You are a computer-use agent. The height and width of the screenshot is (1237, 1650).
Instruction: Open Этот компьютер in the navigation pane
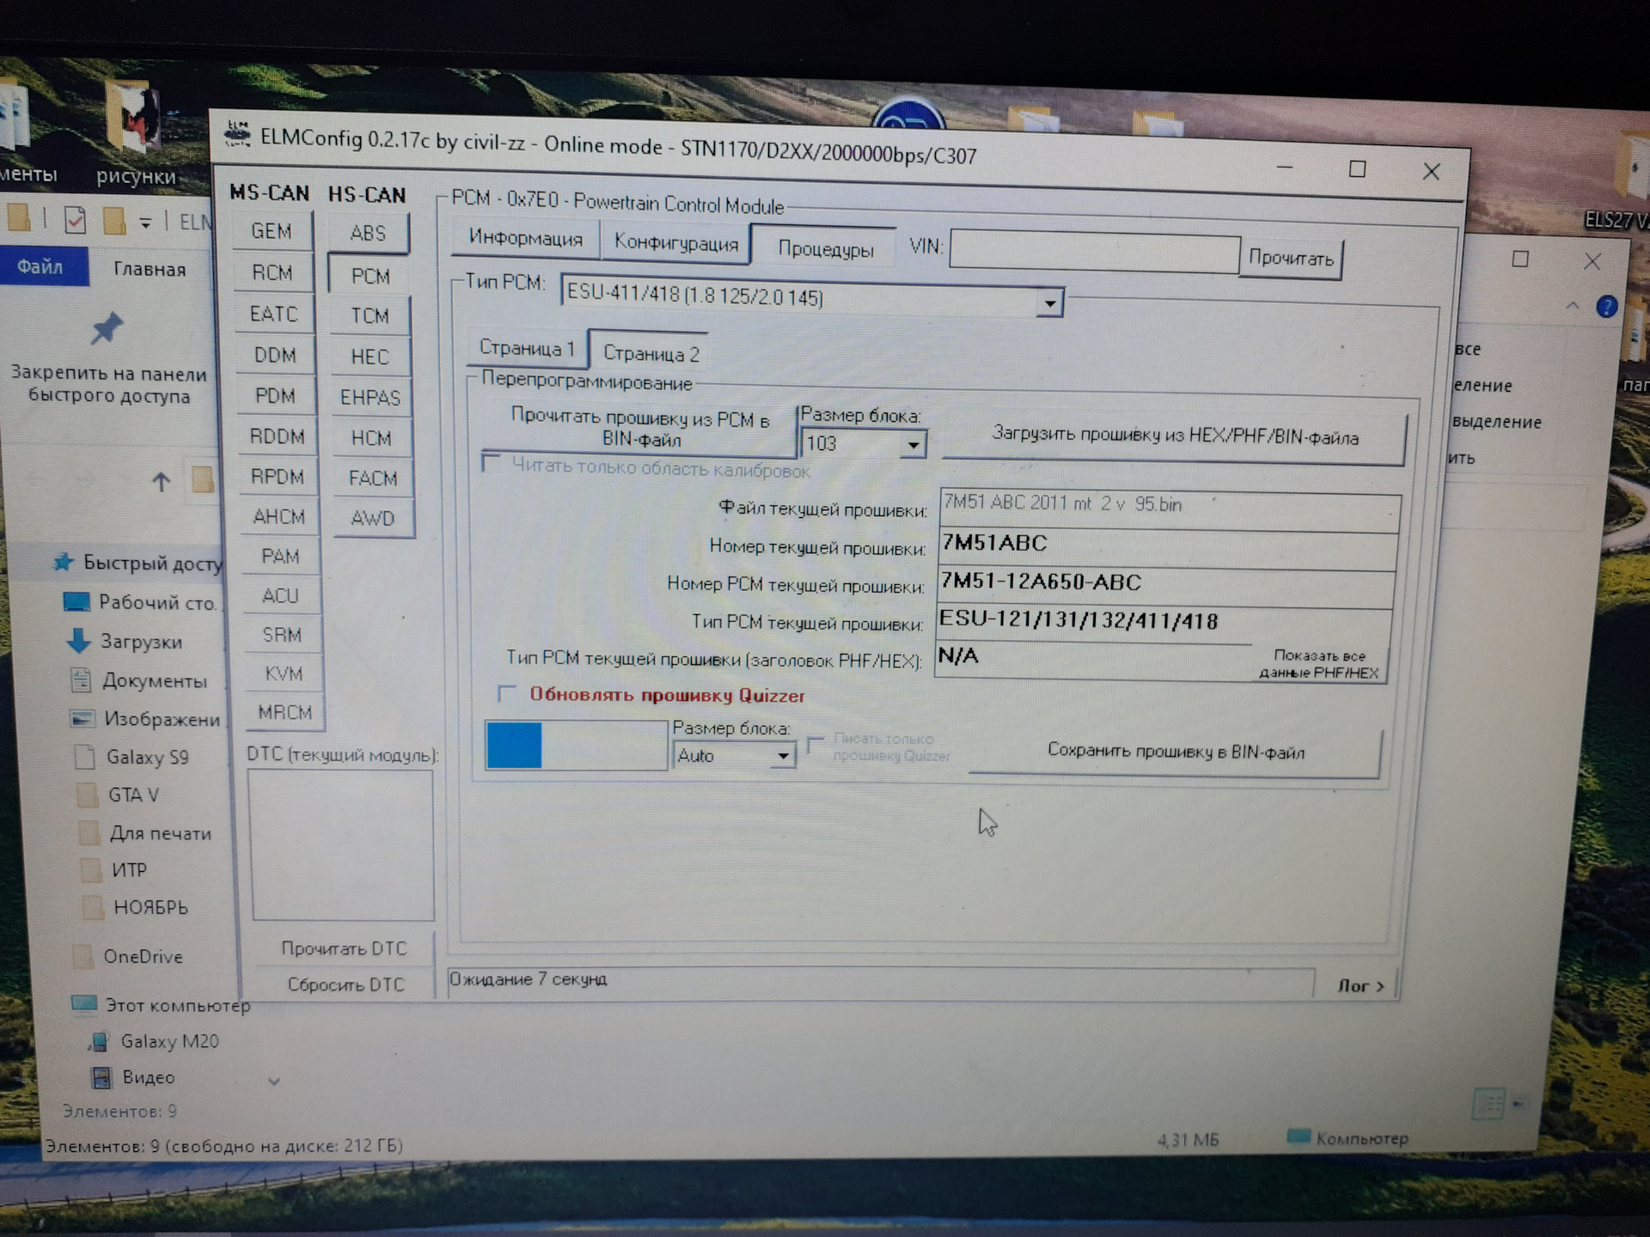coord(176,1004)
